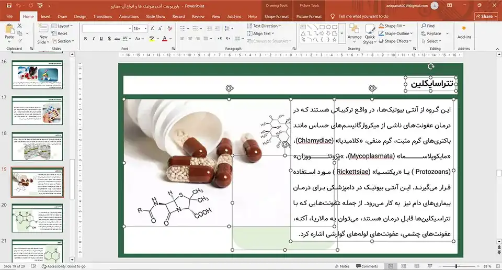Toggle the Notes pane
Viewport: 502px width, 270px height.
tap(342, 266)
